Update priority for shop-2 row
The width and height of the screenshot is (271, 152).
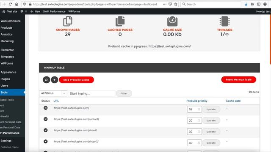[211, 143]
